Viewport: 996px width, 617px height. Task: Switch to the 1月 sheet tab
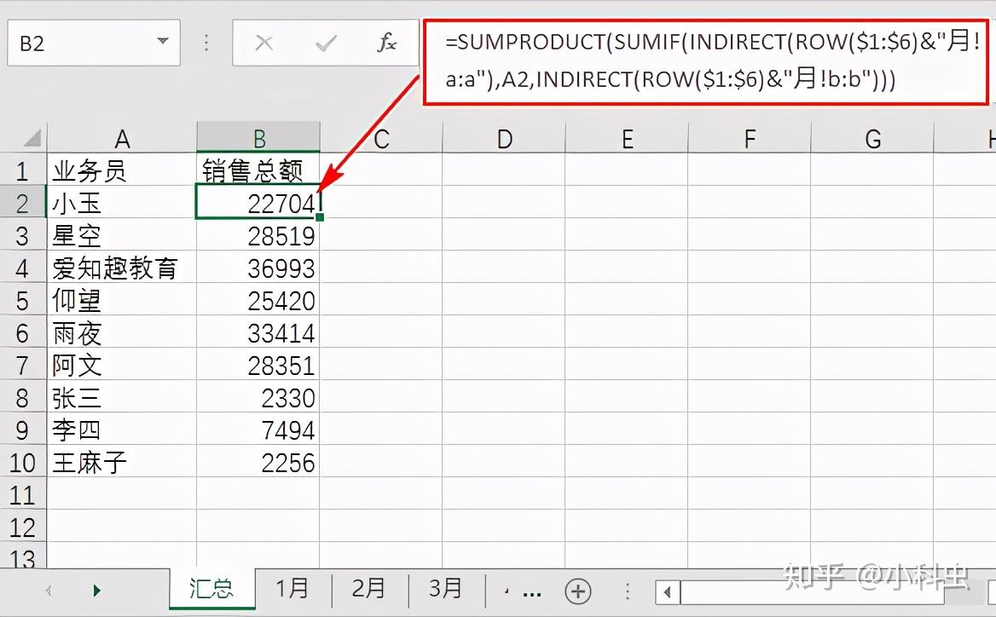pos(292,588)
